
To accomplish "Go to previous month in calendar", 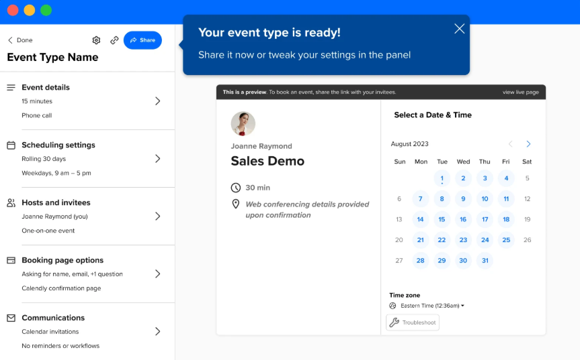I will [x=511, y=144].
